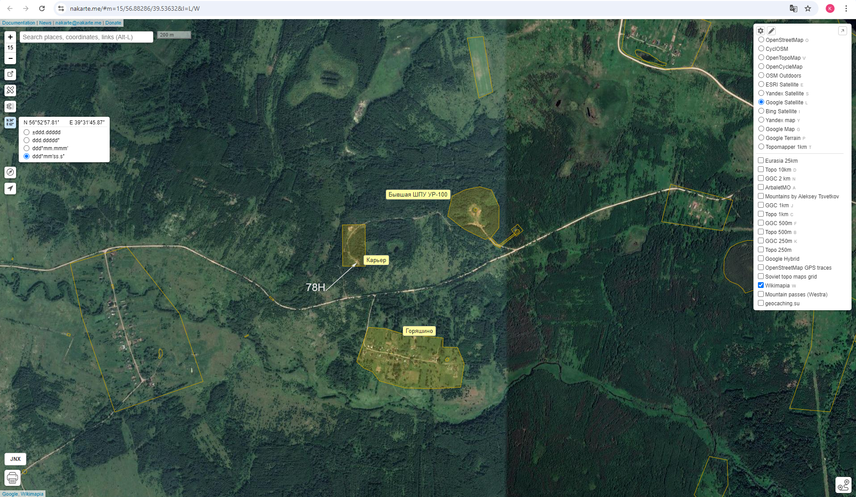Open the Documentation link
The image size is (856, 497).
tap(18, 23)
